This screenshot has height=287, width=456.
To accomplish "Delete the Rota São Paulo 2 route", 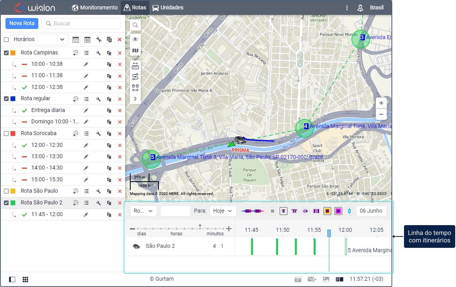I will point(120,203).
